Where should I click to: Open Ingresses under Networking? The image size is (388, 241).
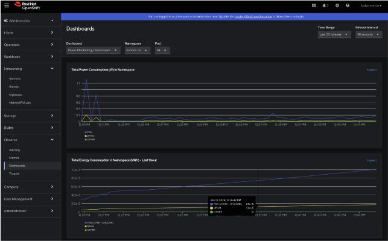click(15, 95)
